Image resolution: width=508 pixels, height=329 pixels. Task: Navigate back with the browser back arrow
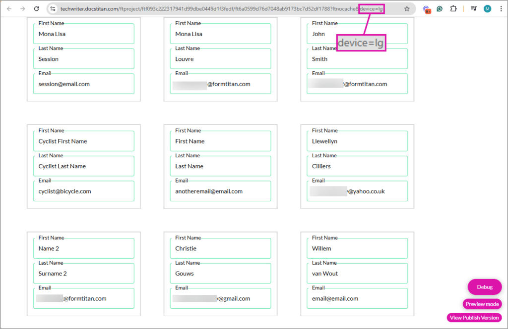coord(9,8)
